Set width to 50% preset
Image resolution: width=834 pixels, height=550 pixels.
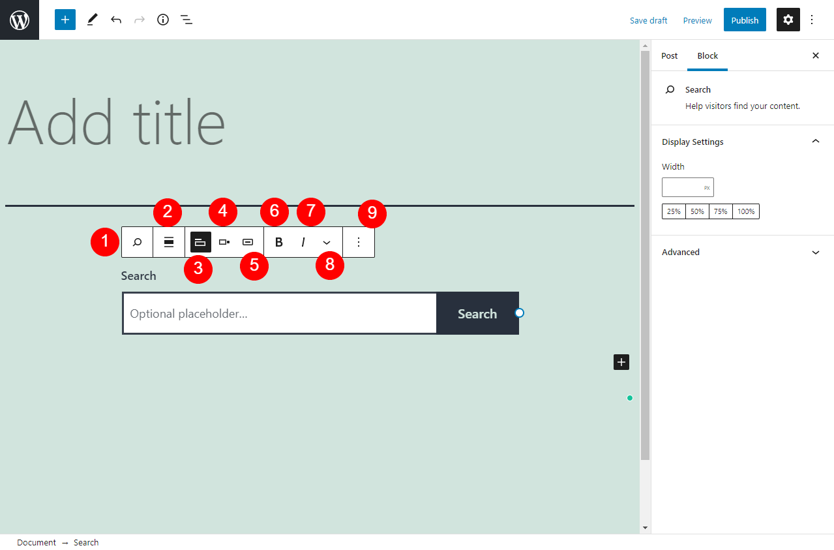(697, 211)
